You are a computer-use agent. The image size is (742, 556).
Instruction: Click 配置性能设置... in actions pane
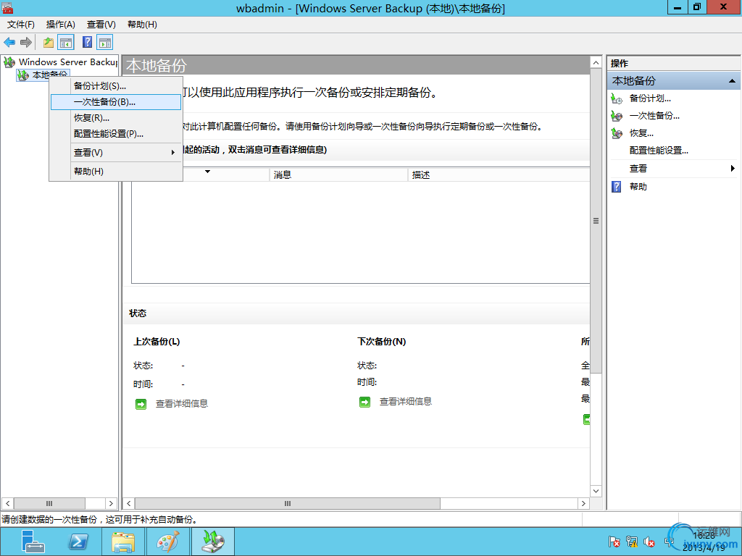click(x=659, y=151)
